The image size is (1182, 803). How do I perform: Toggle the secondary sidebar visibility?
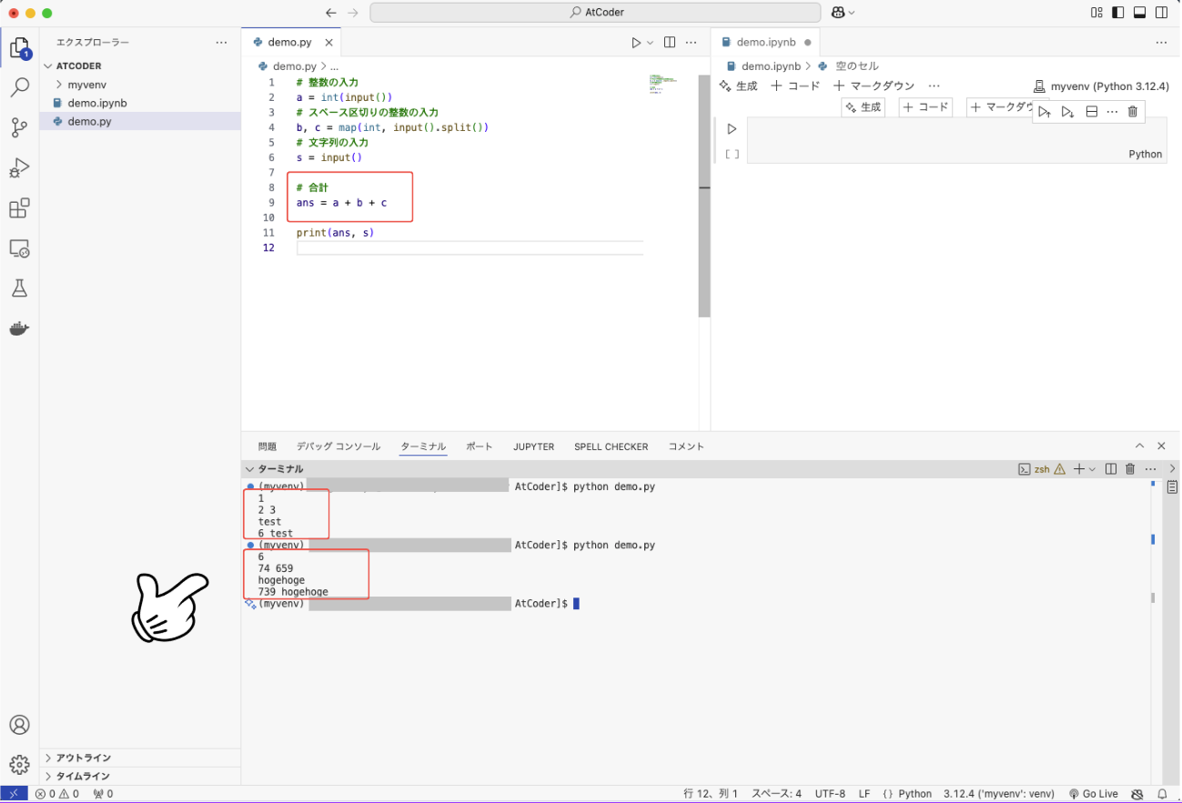click(1161, 12)
